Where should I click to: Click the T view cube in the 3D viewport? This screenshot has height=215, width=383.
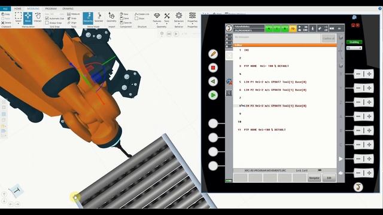(16, 191)
